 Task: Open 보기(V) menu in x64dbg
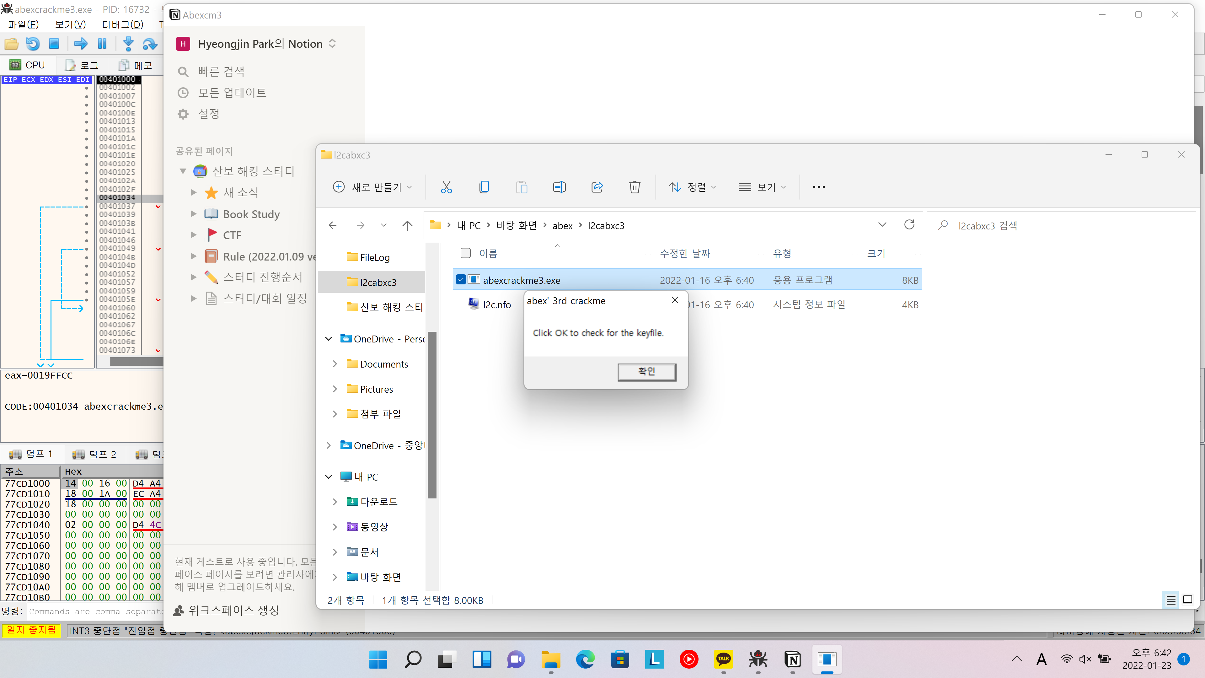(70, 24)
